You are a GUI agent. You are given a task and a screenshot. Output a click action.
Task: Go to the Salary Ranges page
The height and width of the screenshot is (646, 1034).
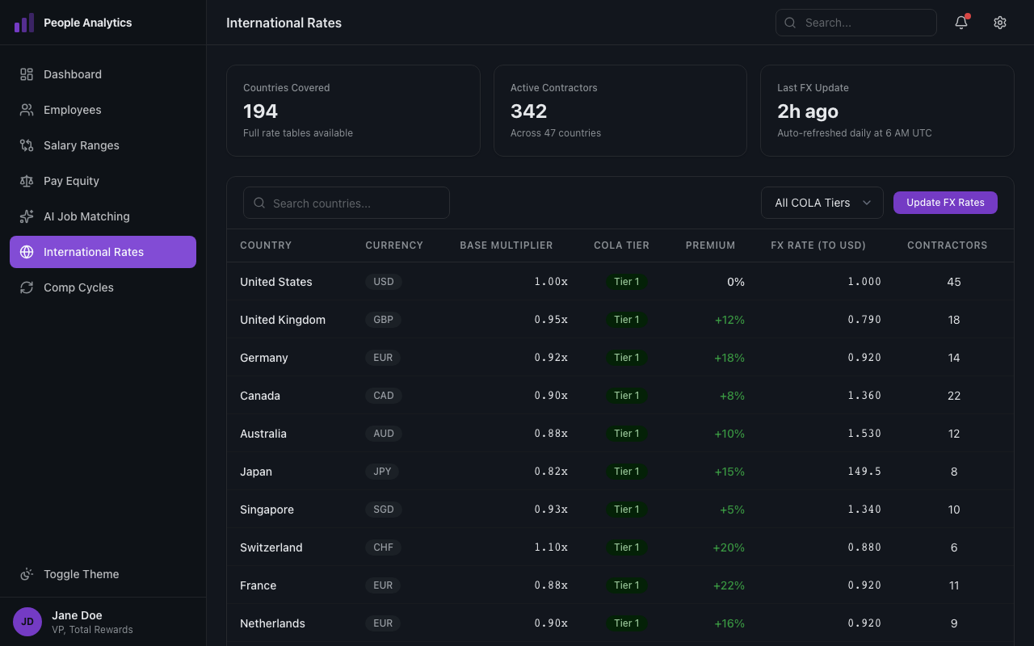[x=82, y=145]
